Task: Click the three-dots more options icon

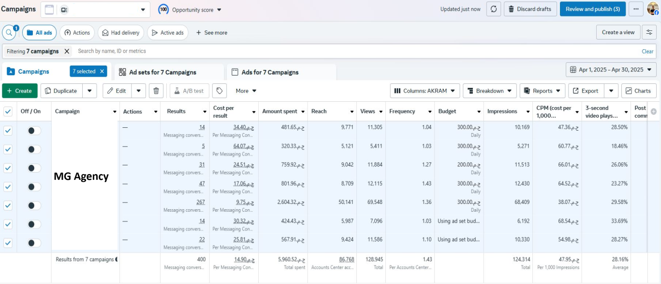Action: pyautogui.click(x=636, y=9)
